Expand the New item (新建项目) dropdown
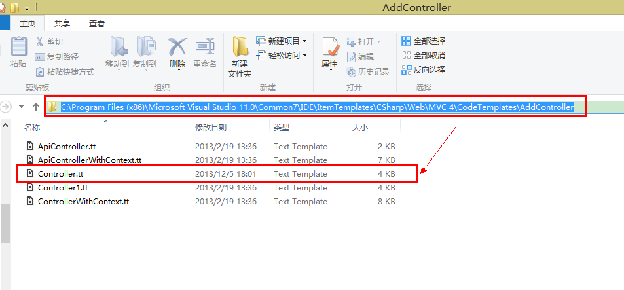The height and width of the screenshot is (290, 624). (305, 41)
